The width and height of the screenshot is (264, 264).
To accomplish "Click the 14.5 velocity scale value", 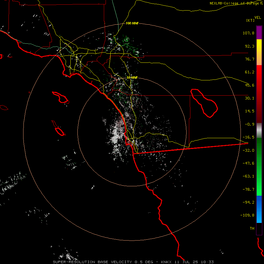I will click(x=250, y=111).
